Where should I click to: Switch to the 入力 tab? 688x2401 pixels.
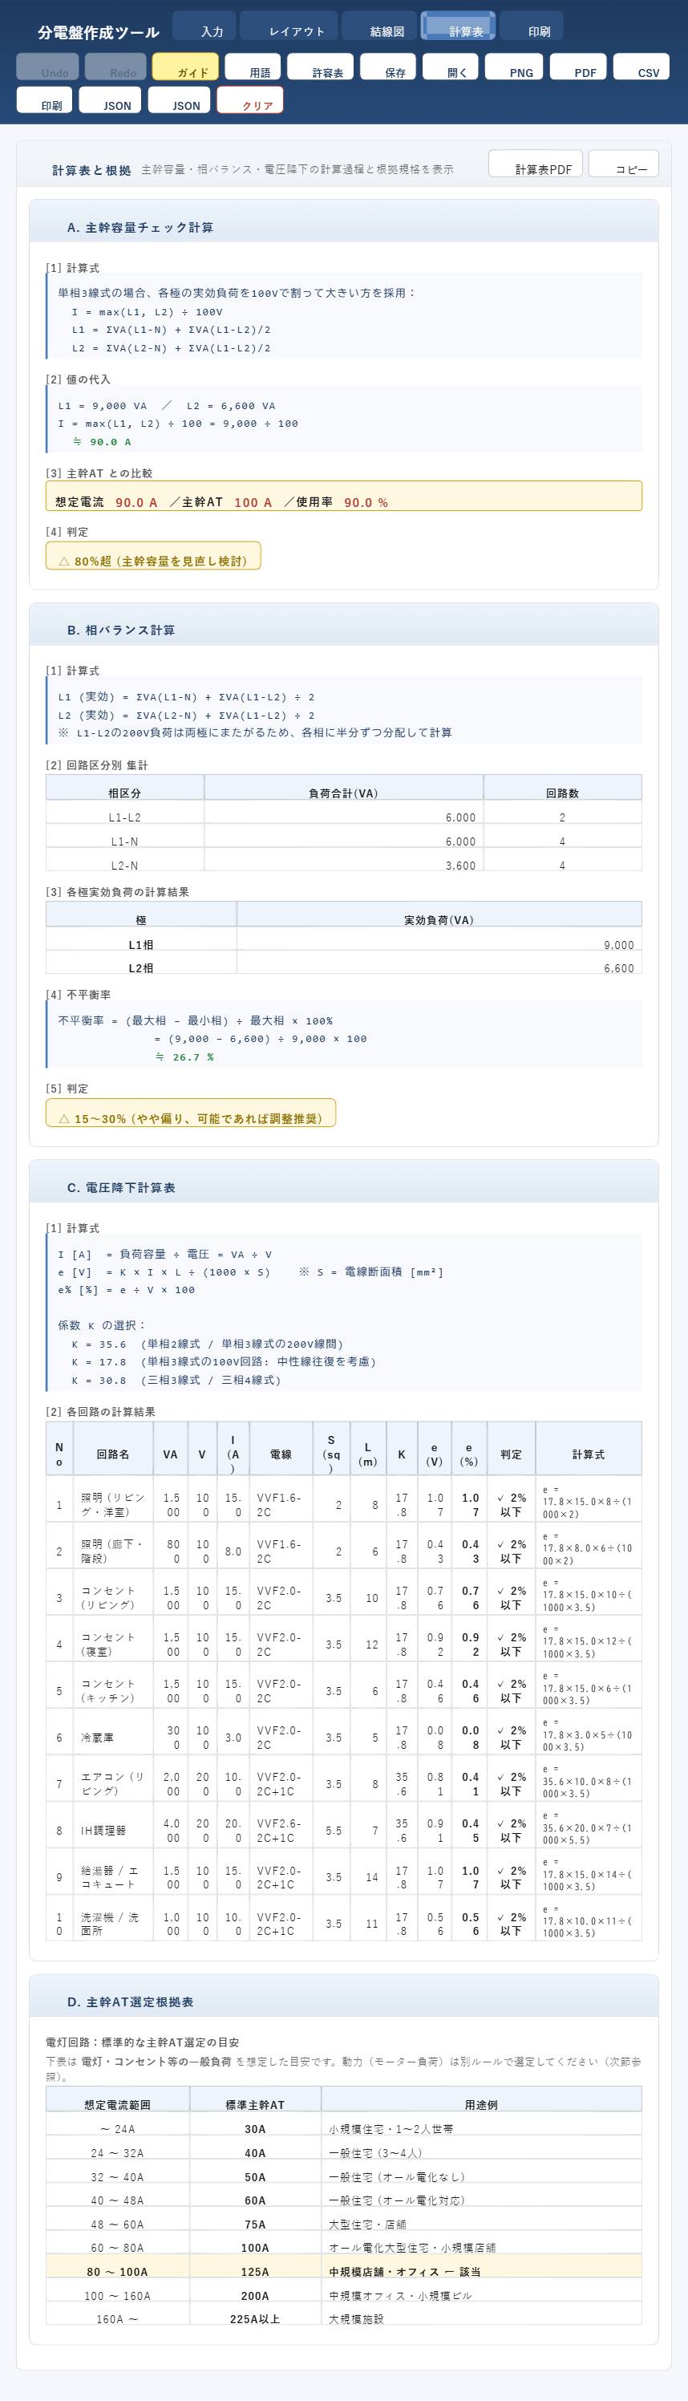204,26
